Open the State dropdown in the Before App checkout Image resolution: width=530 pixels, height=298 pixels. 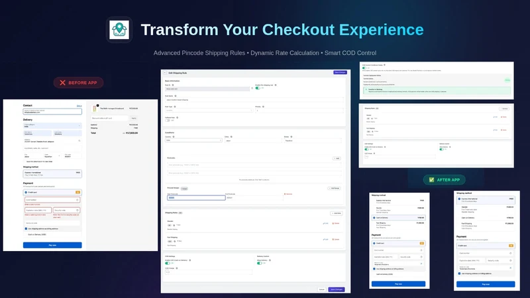tap(52, 156)
